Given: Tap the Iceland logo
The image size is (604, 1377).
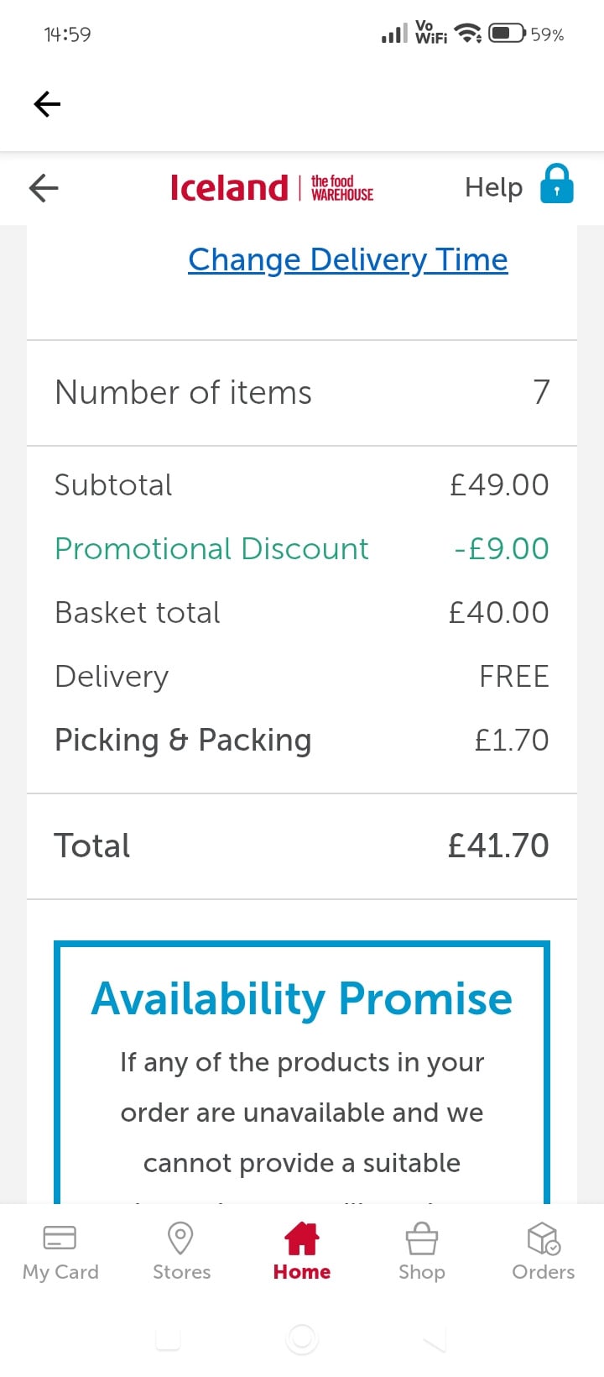Looking at the screenshot, I should pos(229,187).
